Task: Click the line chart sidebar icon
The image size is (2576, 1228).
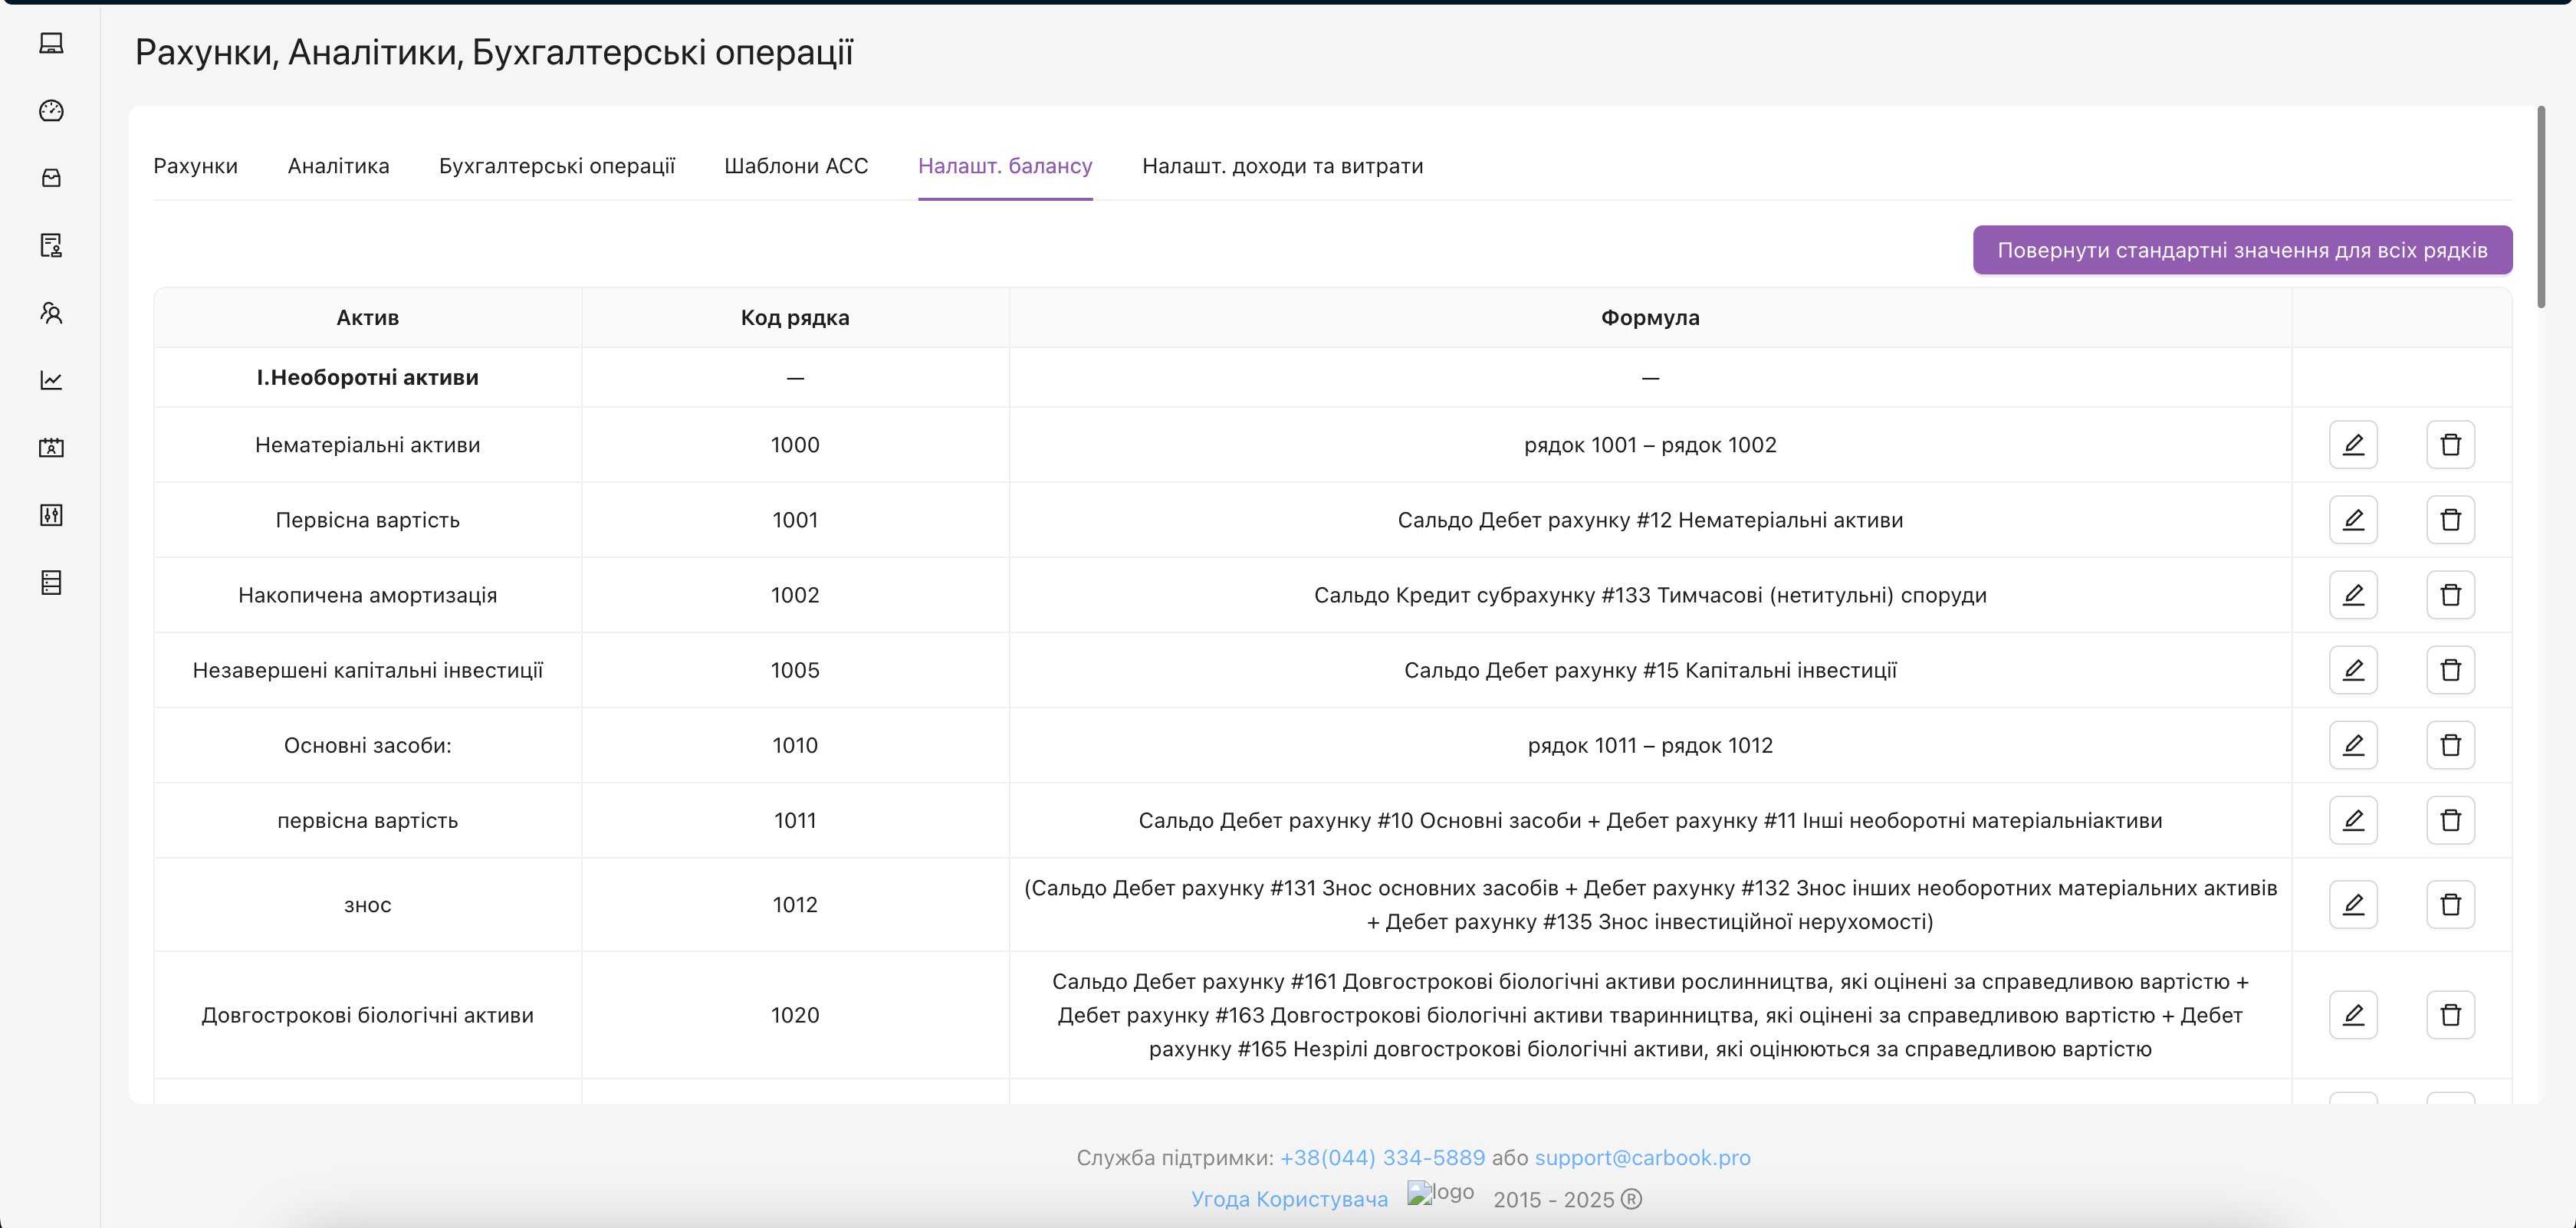Action: (x=51, y=380)
